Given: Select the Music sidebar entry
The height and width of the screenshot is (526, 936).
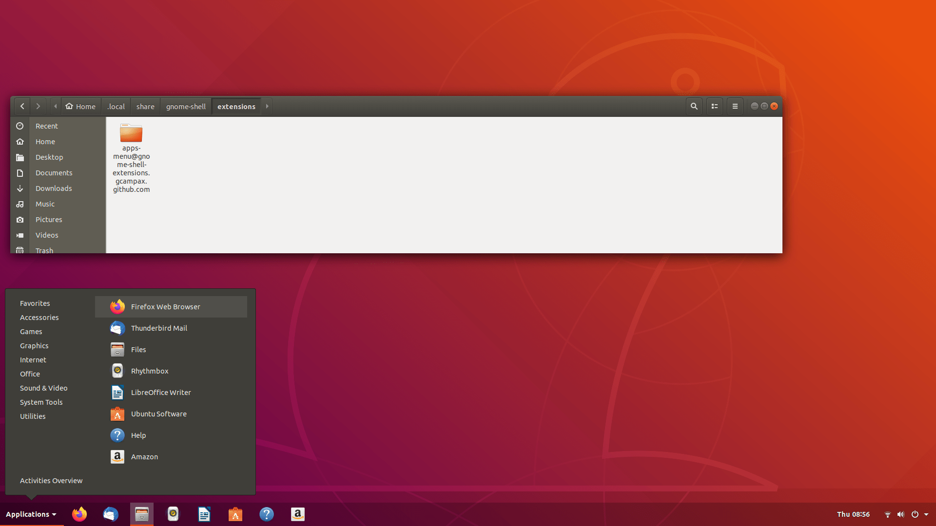Looking at the screenshot, I should 45,204.
